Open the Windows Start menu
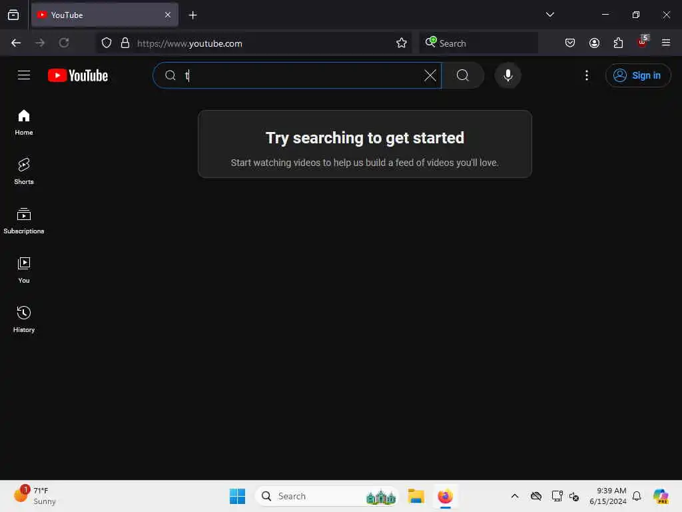 (238, 496)
